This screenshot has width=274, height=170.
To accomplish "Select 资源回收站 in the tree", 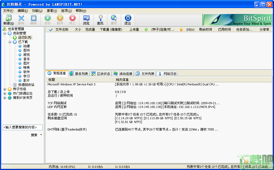I will [x=26, y=85].
